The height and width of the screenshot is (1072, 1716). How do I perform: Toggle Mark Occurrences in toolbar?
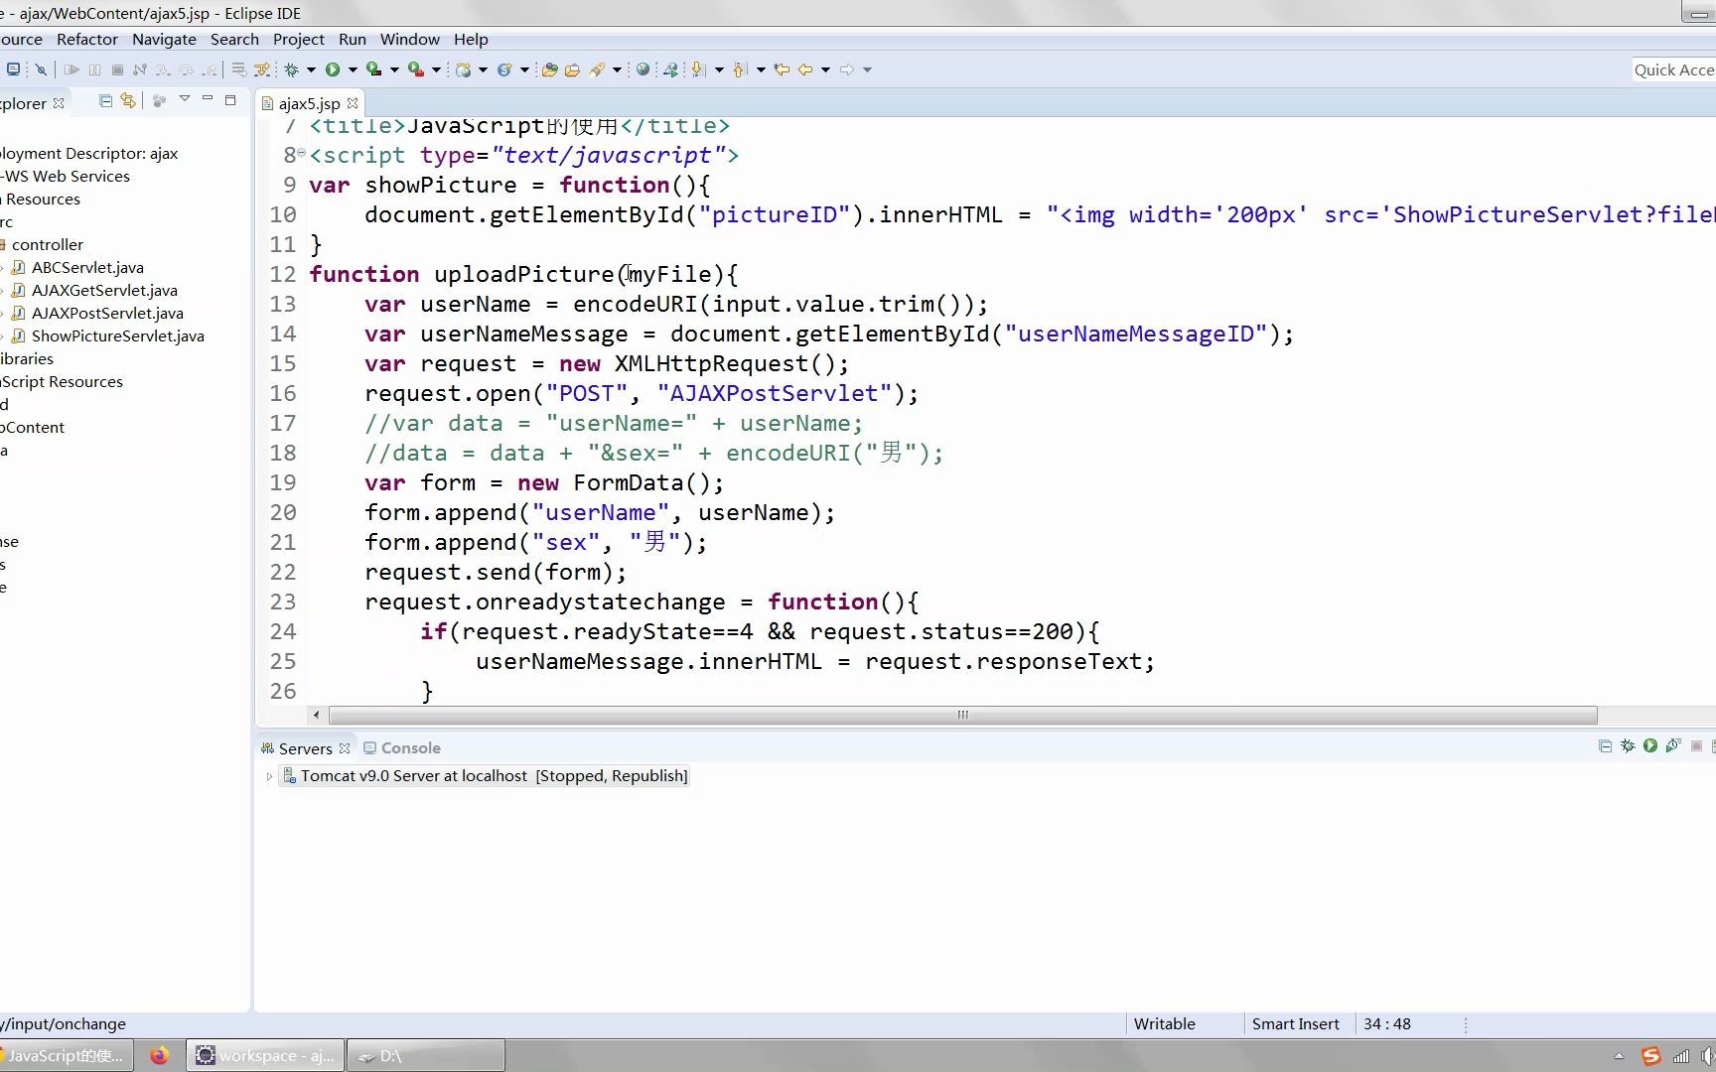[597, 69]
